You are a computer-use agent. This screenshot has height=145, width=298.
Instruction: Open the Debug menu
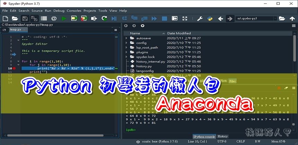(59, 11)
